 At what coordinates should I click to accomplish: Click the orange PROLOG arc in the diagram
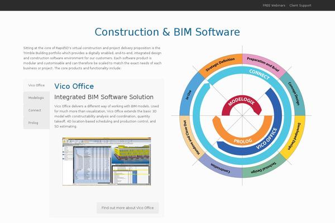coord(242,140)
